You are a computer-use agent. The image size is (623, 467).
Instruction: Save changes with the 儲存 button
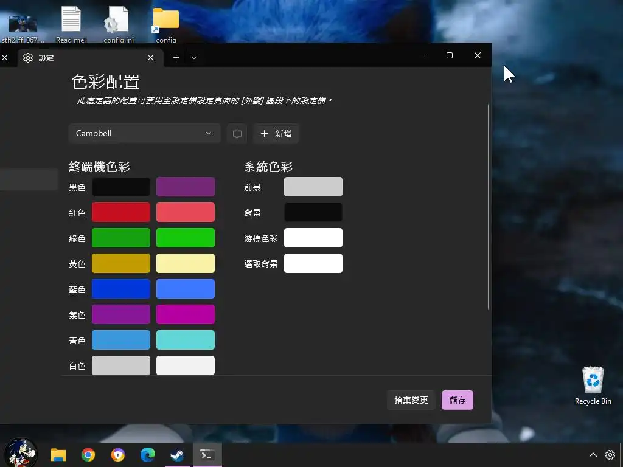[458, 400]
